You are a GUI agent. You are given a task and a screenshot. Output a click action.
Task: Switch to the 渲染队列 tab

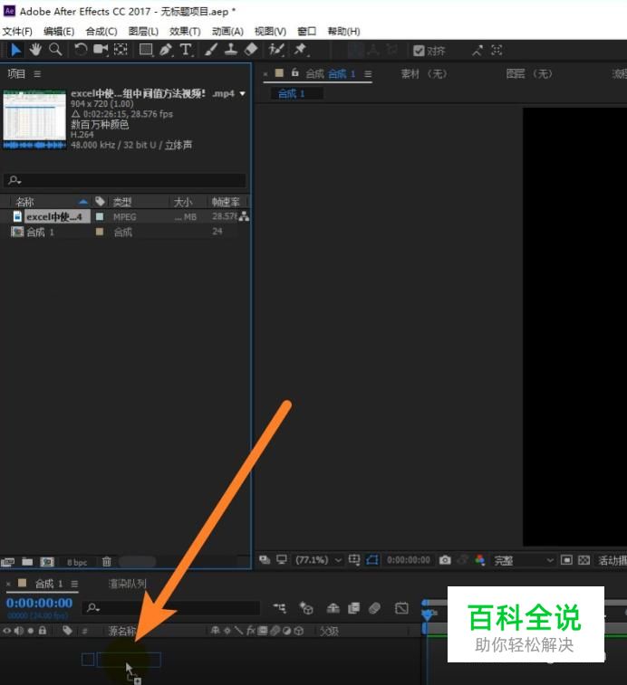(128, 584)
